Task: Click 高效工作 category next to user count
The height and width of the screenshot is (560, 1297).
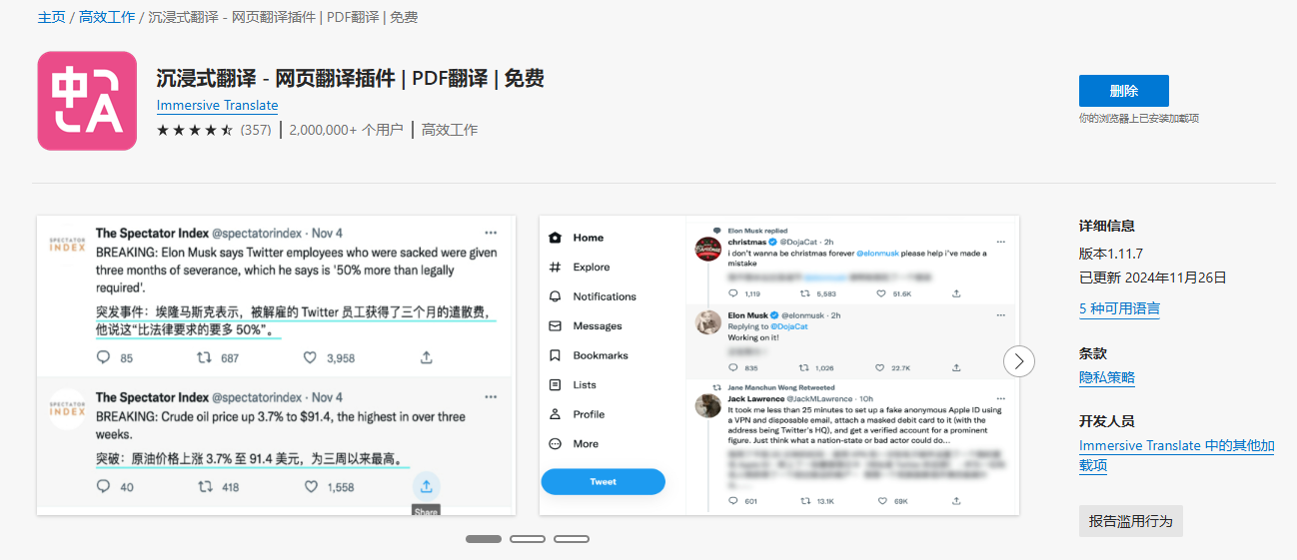Action: 450,130
